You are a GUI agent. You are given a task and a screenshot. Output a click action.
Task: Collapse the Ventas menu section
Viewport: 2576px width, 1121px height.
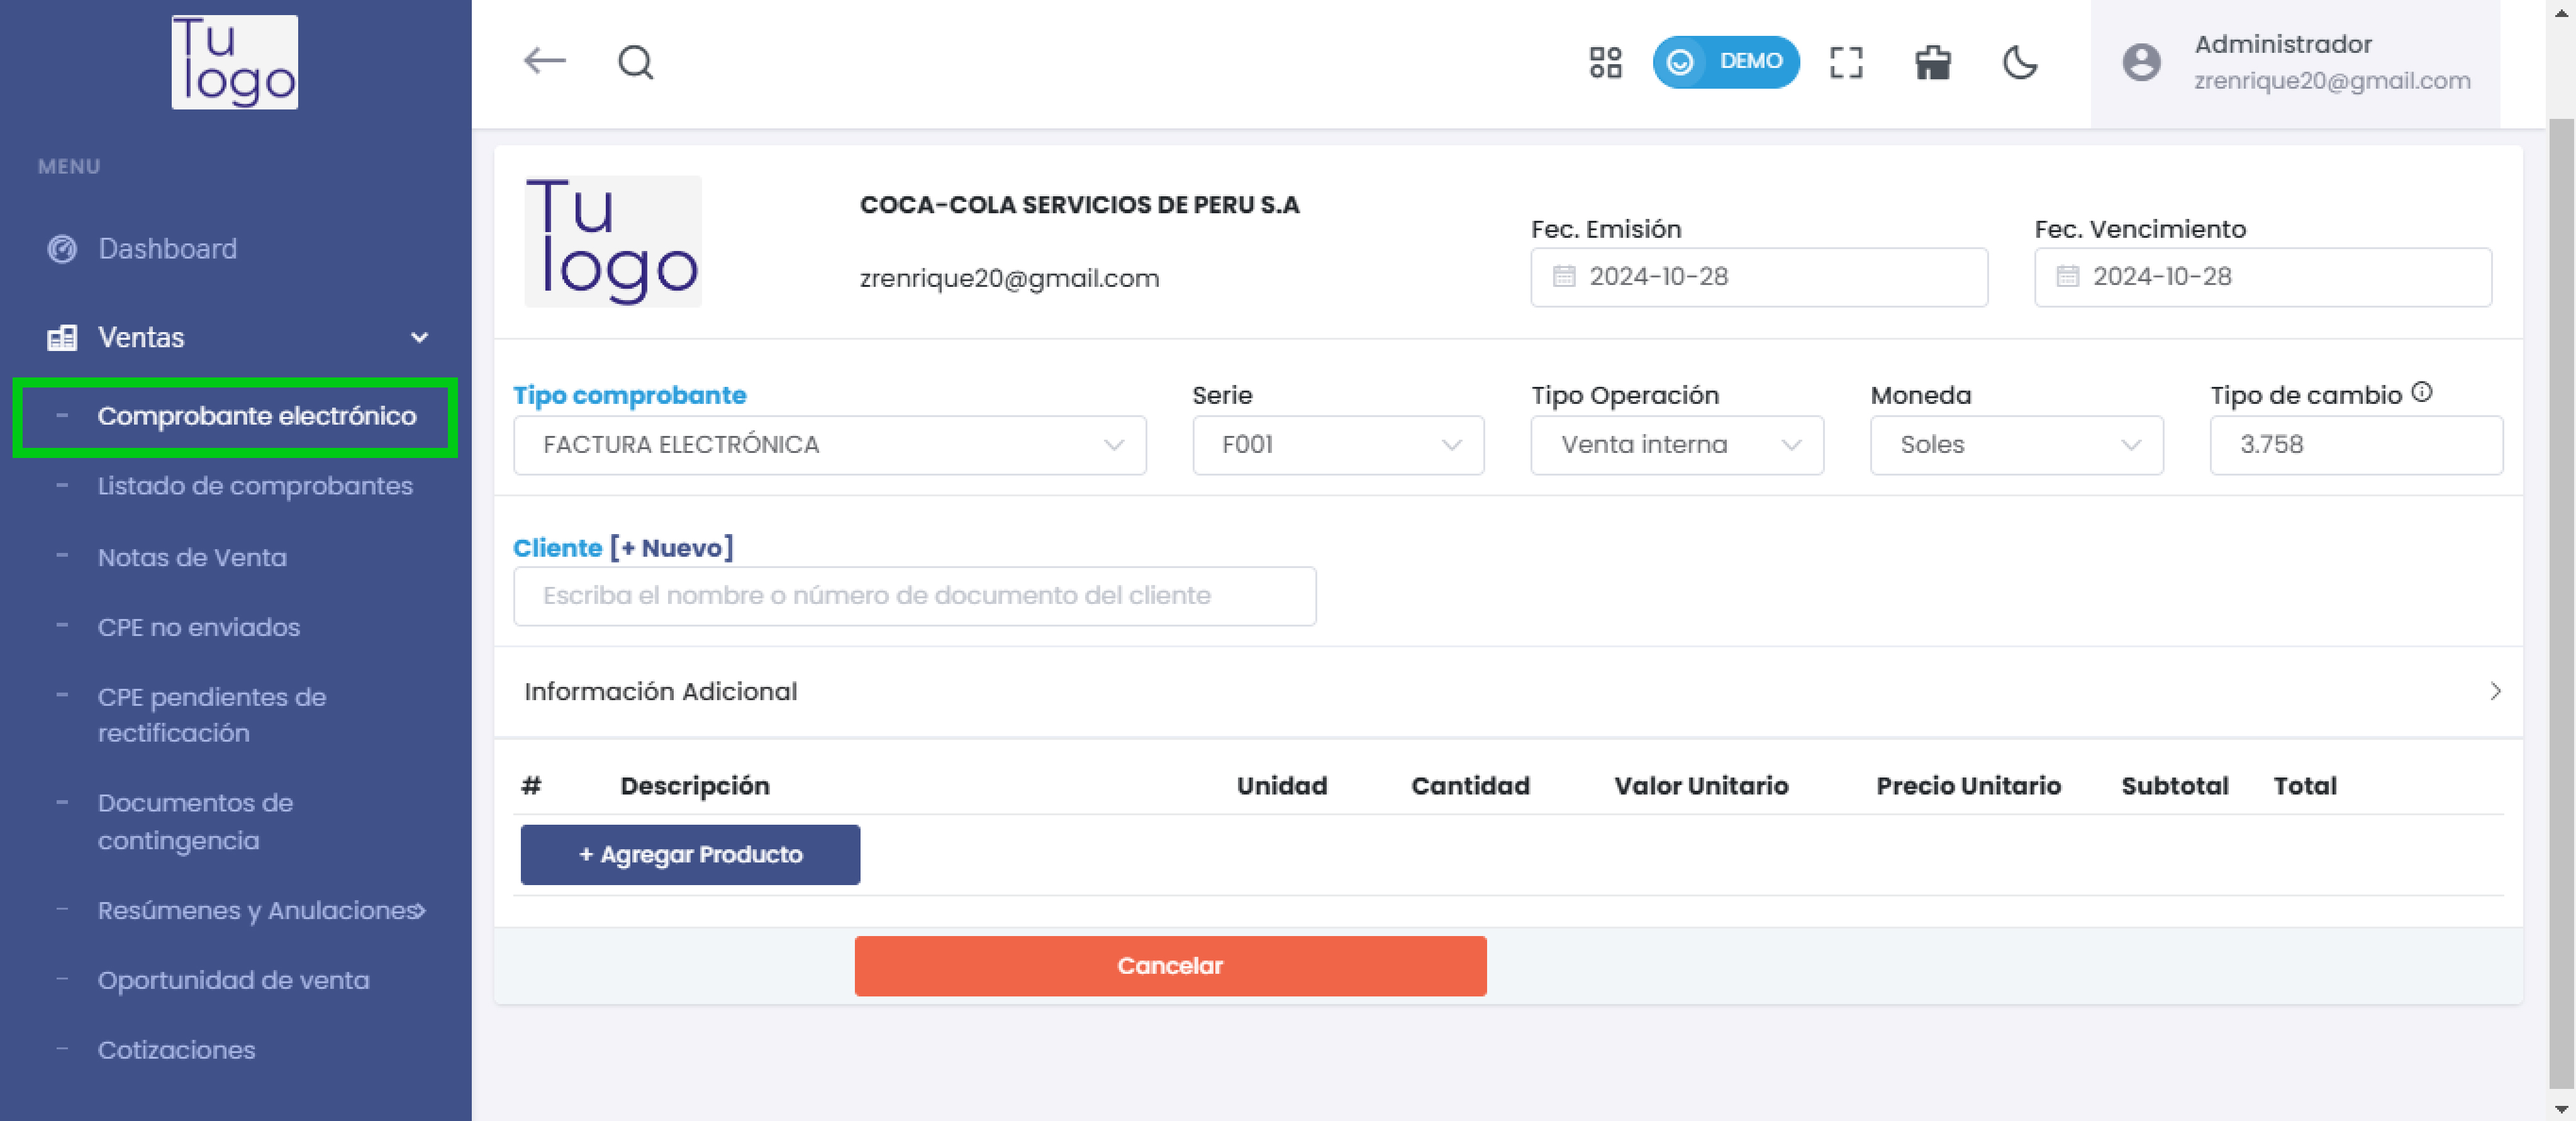pyautogui.click(x=419, y=337)
